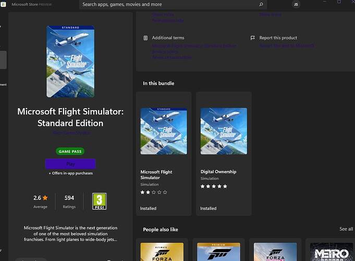Click the Additional terms heading

pyautogui.click(x=168, y=38)
